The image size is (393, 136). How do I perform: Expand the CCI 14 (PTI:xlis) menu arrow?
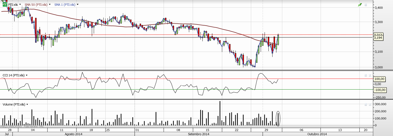27,75
